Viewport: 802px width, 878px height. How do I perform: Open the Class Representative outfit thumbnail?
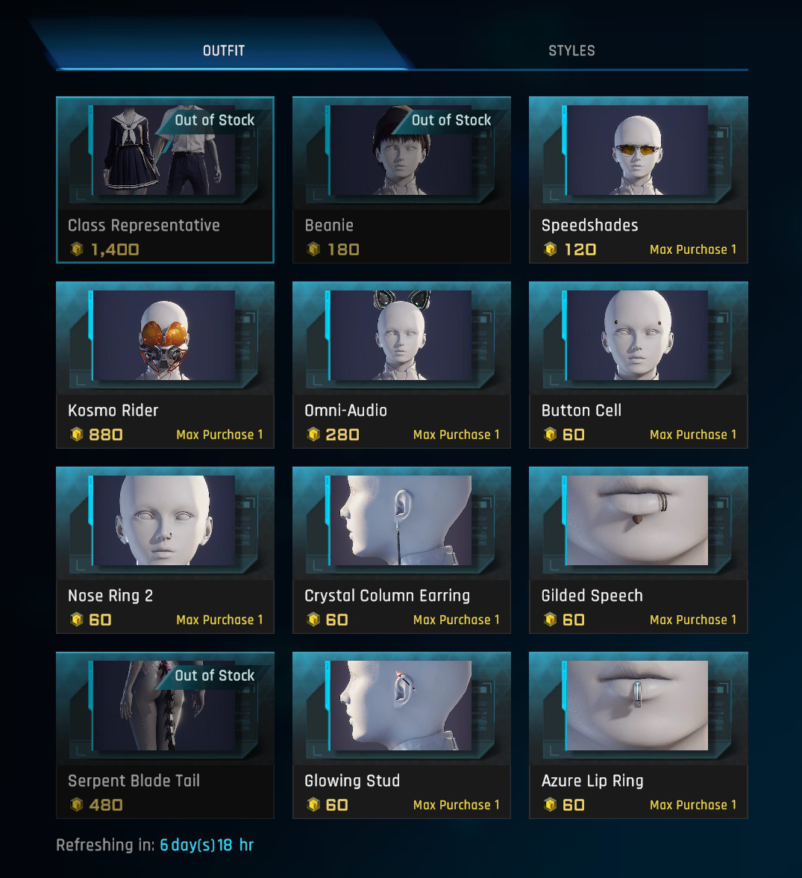coord(164,150)
